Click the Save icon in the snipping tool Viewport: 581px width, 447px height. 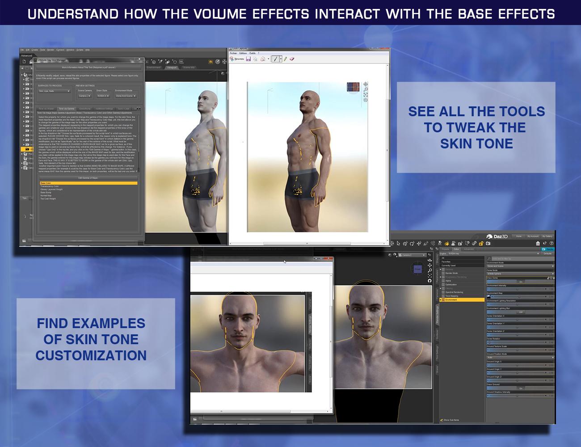[249, 59]
